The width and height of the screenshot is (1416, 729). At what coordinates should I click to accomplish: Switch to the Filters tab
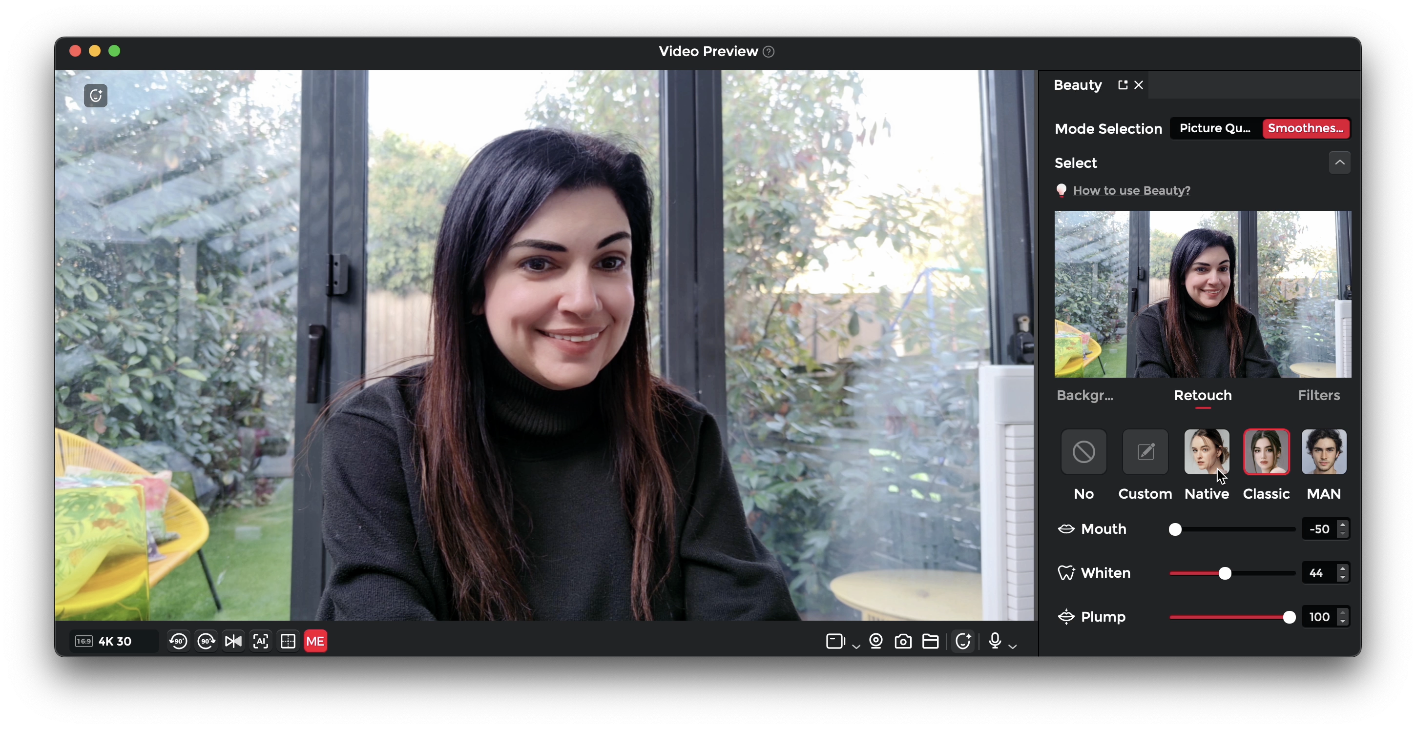[x=1319, y=396]
